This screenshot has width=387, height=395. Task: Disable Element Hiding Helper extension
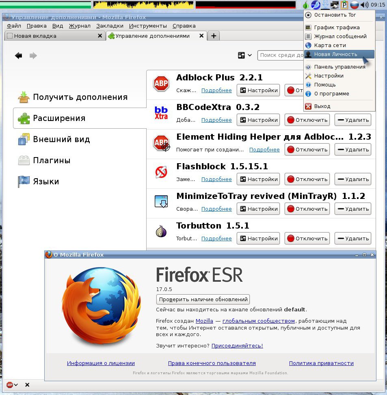(307, 150)
